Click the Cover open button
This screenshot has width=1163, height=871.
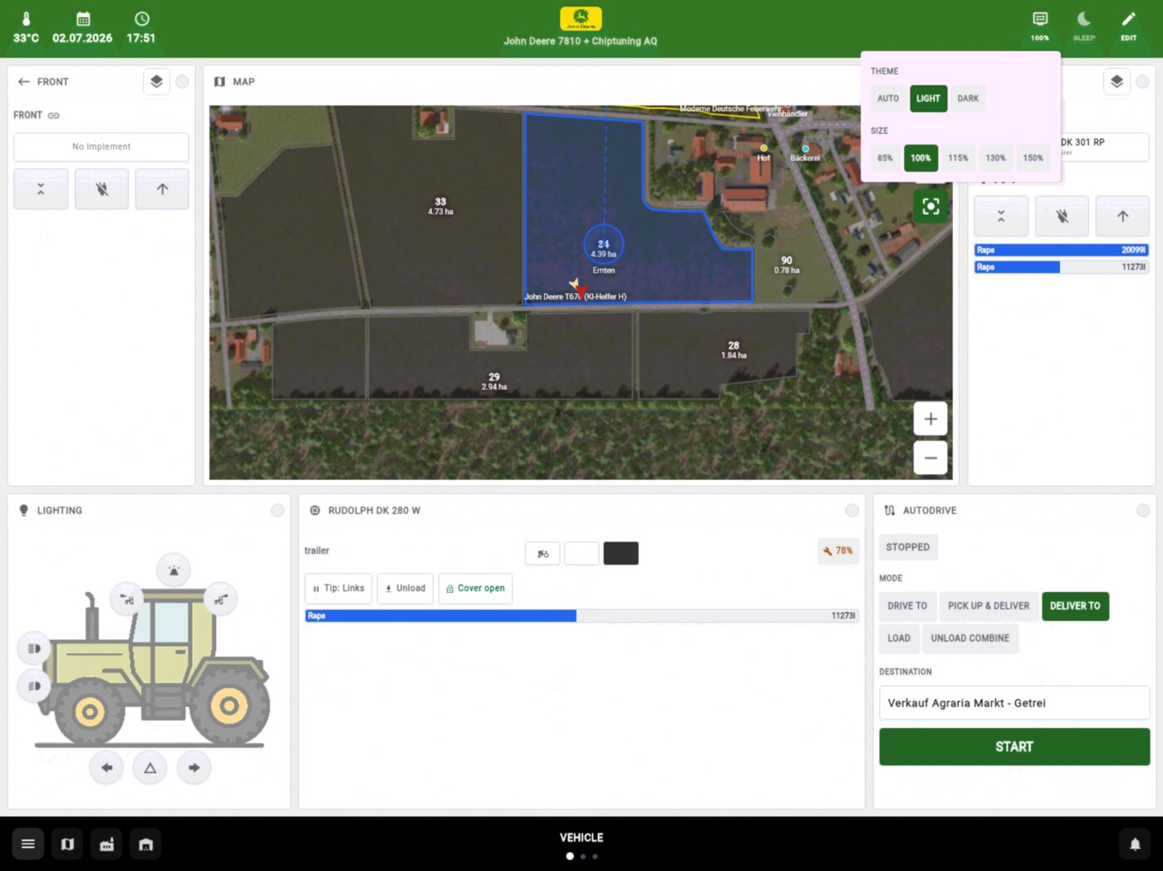tap(475, 588)
